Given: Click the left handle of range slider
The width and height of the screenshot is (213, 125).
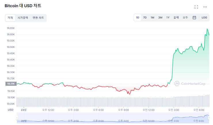Looking at the screenshot, I should click(17, 118).
